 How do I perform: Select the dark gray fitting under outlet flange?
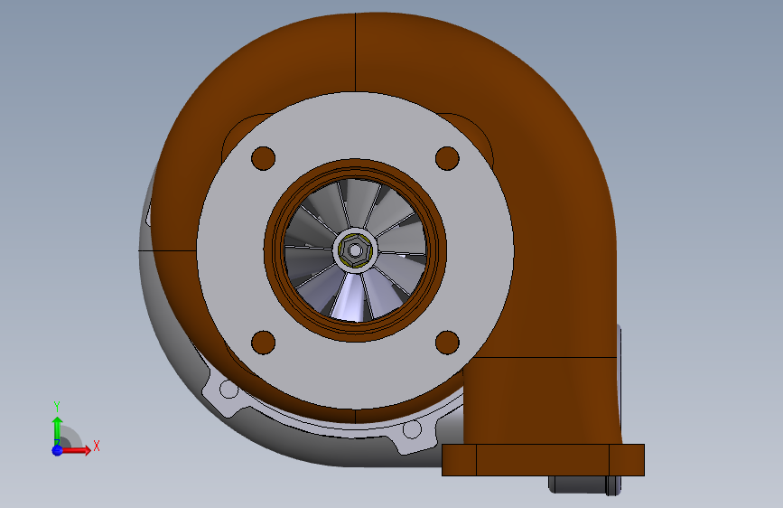[x=584, y=484]
